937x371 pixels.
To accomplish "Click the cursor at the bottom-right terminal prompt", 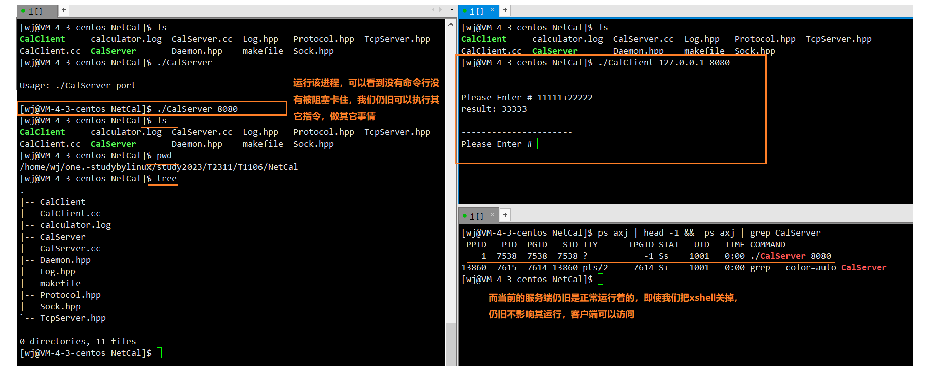I will 601,279.
